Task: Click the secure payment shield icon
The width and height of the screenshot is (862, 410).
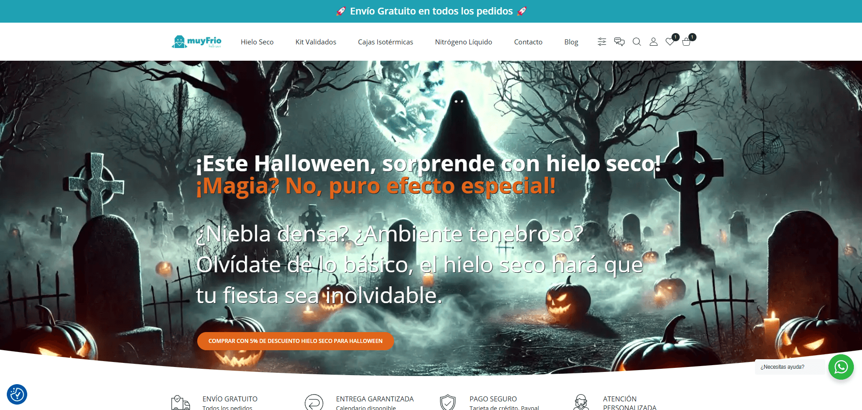Action: (448, 402)
